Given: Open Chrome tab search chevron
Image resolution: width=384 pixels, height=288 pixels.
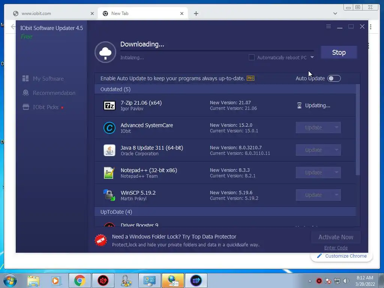Looking at the screenshot, I should point(335,13).
